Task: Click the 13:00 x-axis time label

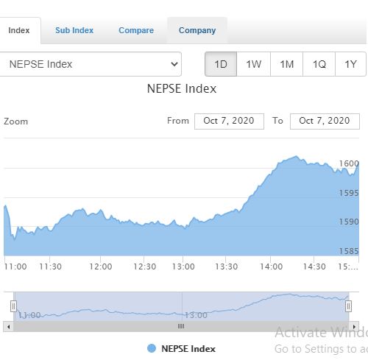Action: coord(183,267)
